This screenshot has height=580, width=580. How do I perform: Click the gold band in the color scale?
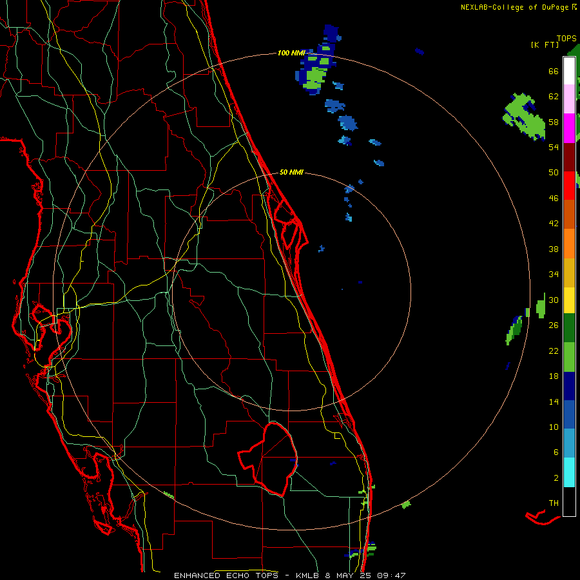coord(569,273)
